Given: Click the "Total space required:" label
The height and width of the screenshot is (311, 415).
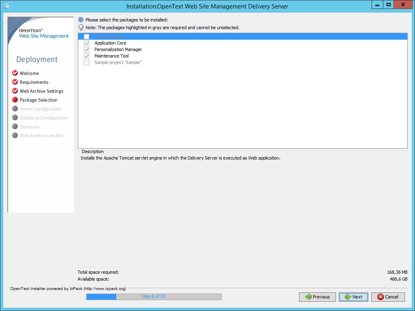Looking at the screenshot, I should click(x=98, y=272).
